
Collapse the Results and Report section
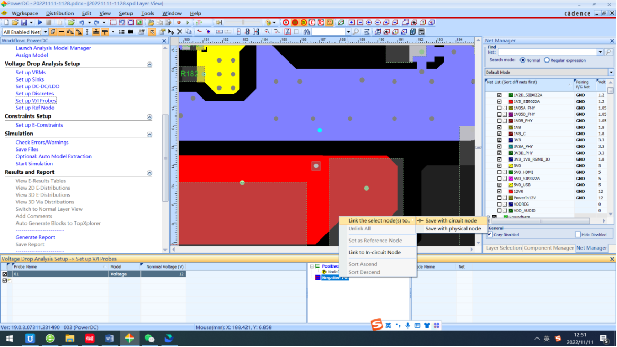[x=149, y=173]
